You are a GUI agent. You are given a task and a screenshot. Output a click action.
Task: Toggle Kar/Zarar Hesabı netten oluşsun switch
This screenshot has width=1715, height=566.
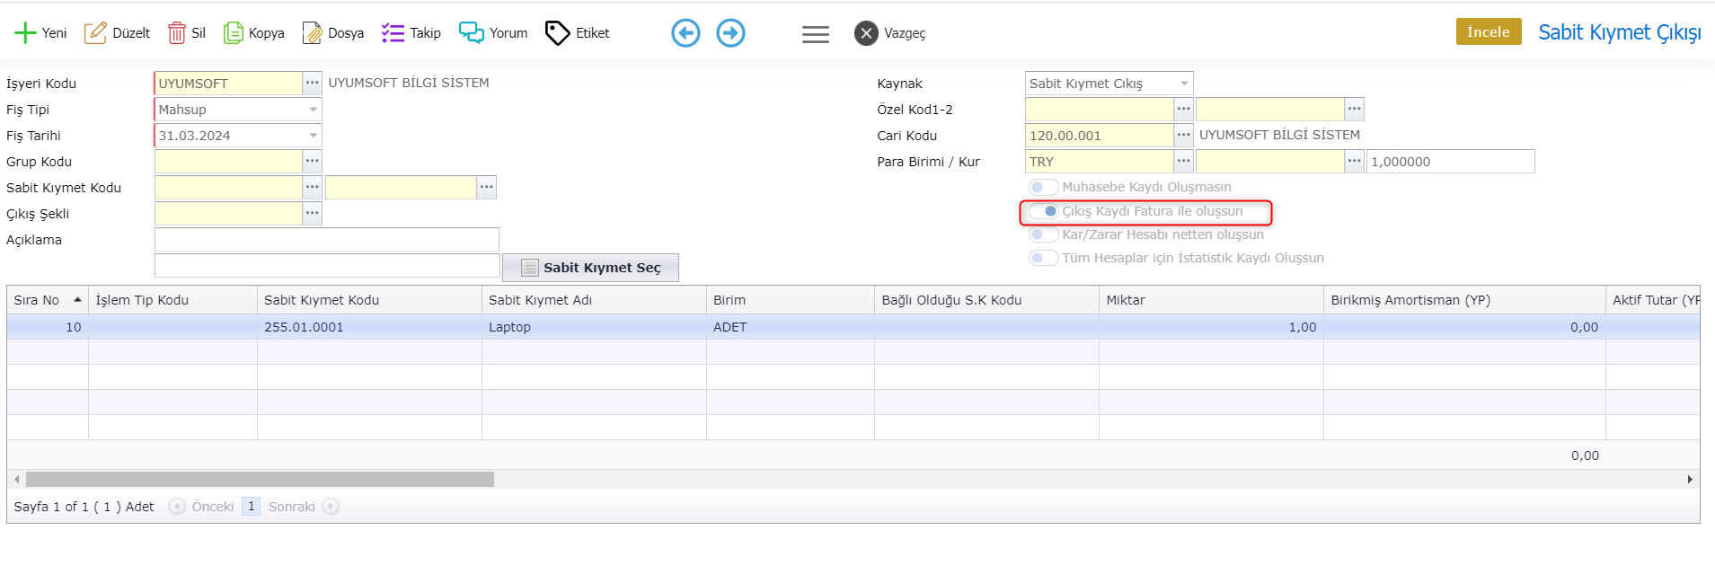pos(1043,234)
